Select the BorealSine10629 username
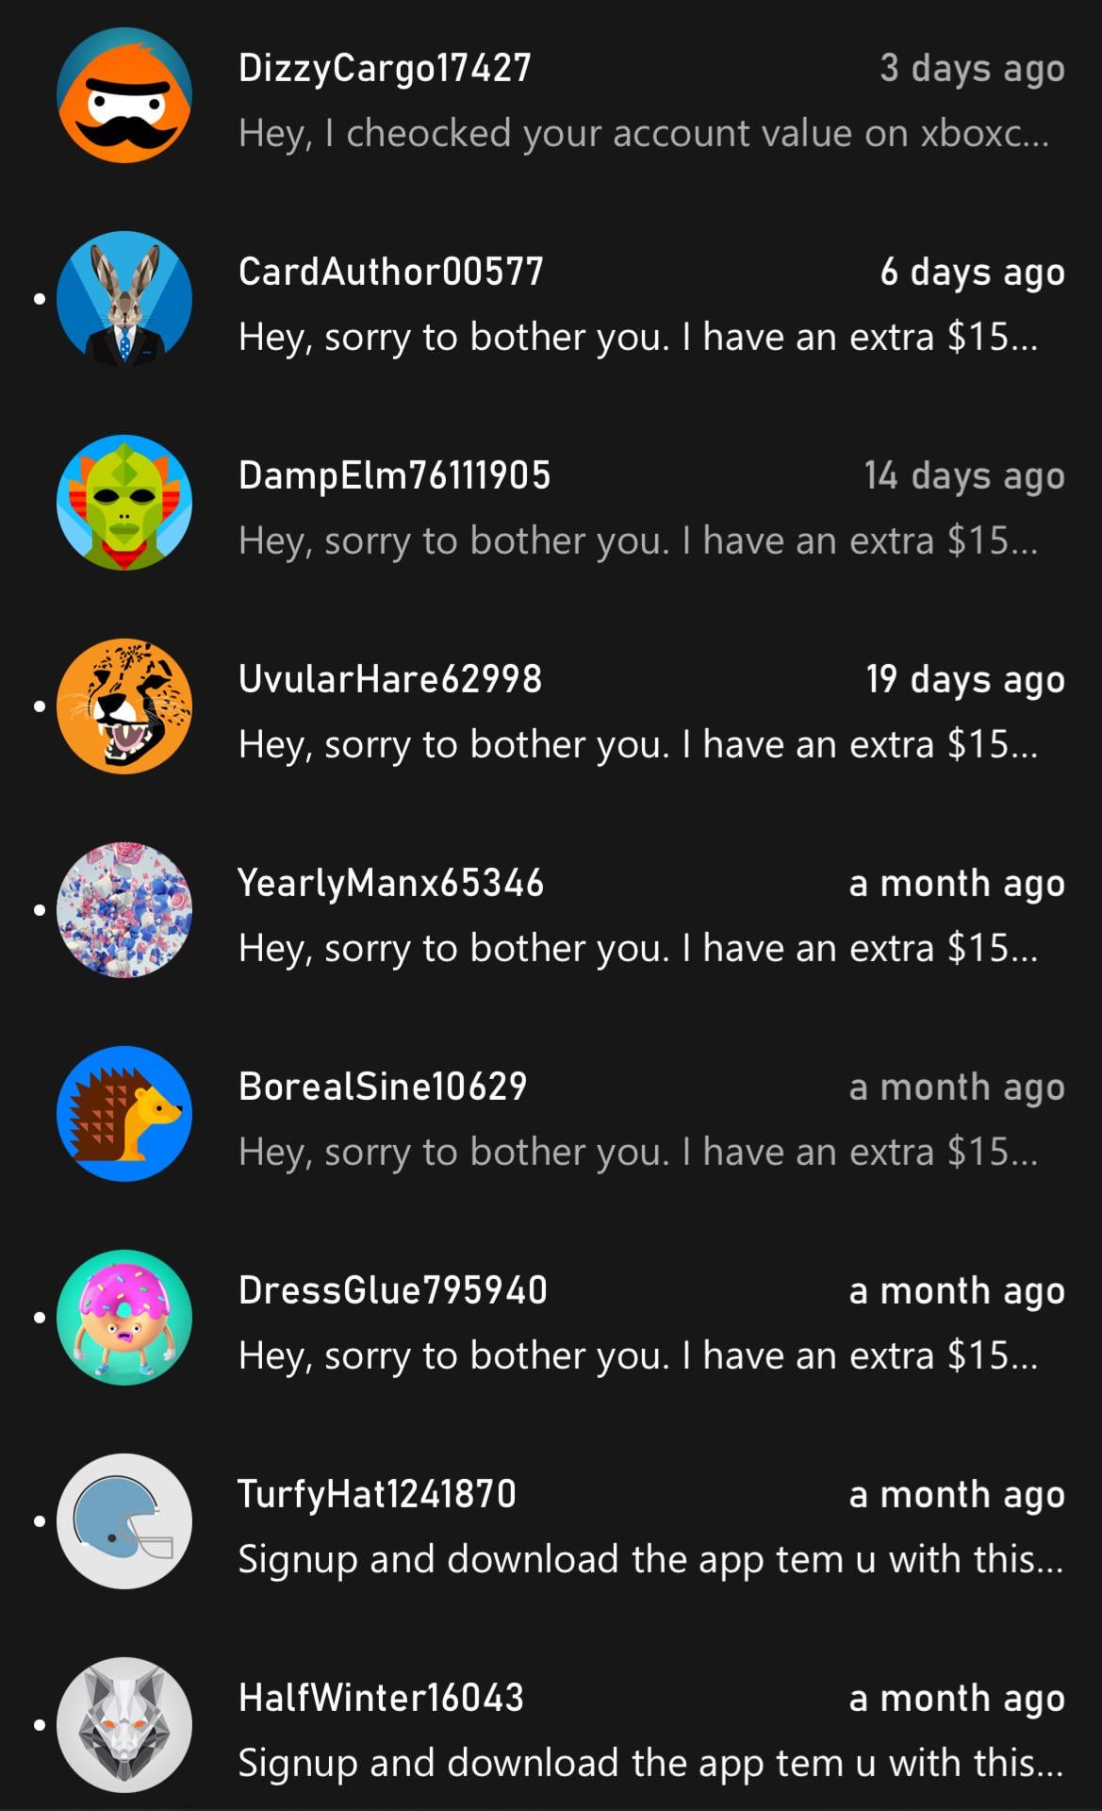 click(x=383, y=1087)
